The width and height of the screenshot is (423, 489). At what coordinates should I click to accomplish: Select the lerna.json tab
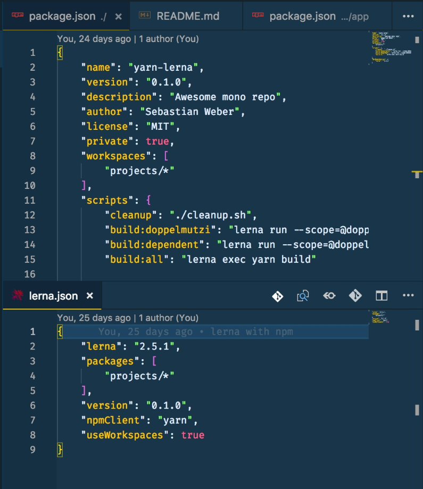(52, 296)
